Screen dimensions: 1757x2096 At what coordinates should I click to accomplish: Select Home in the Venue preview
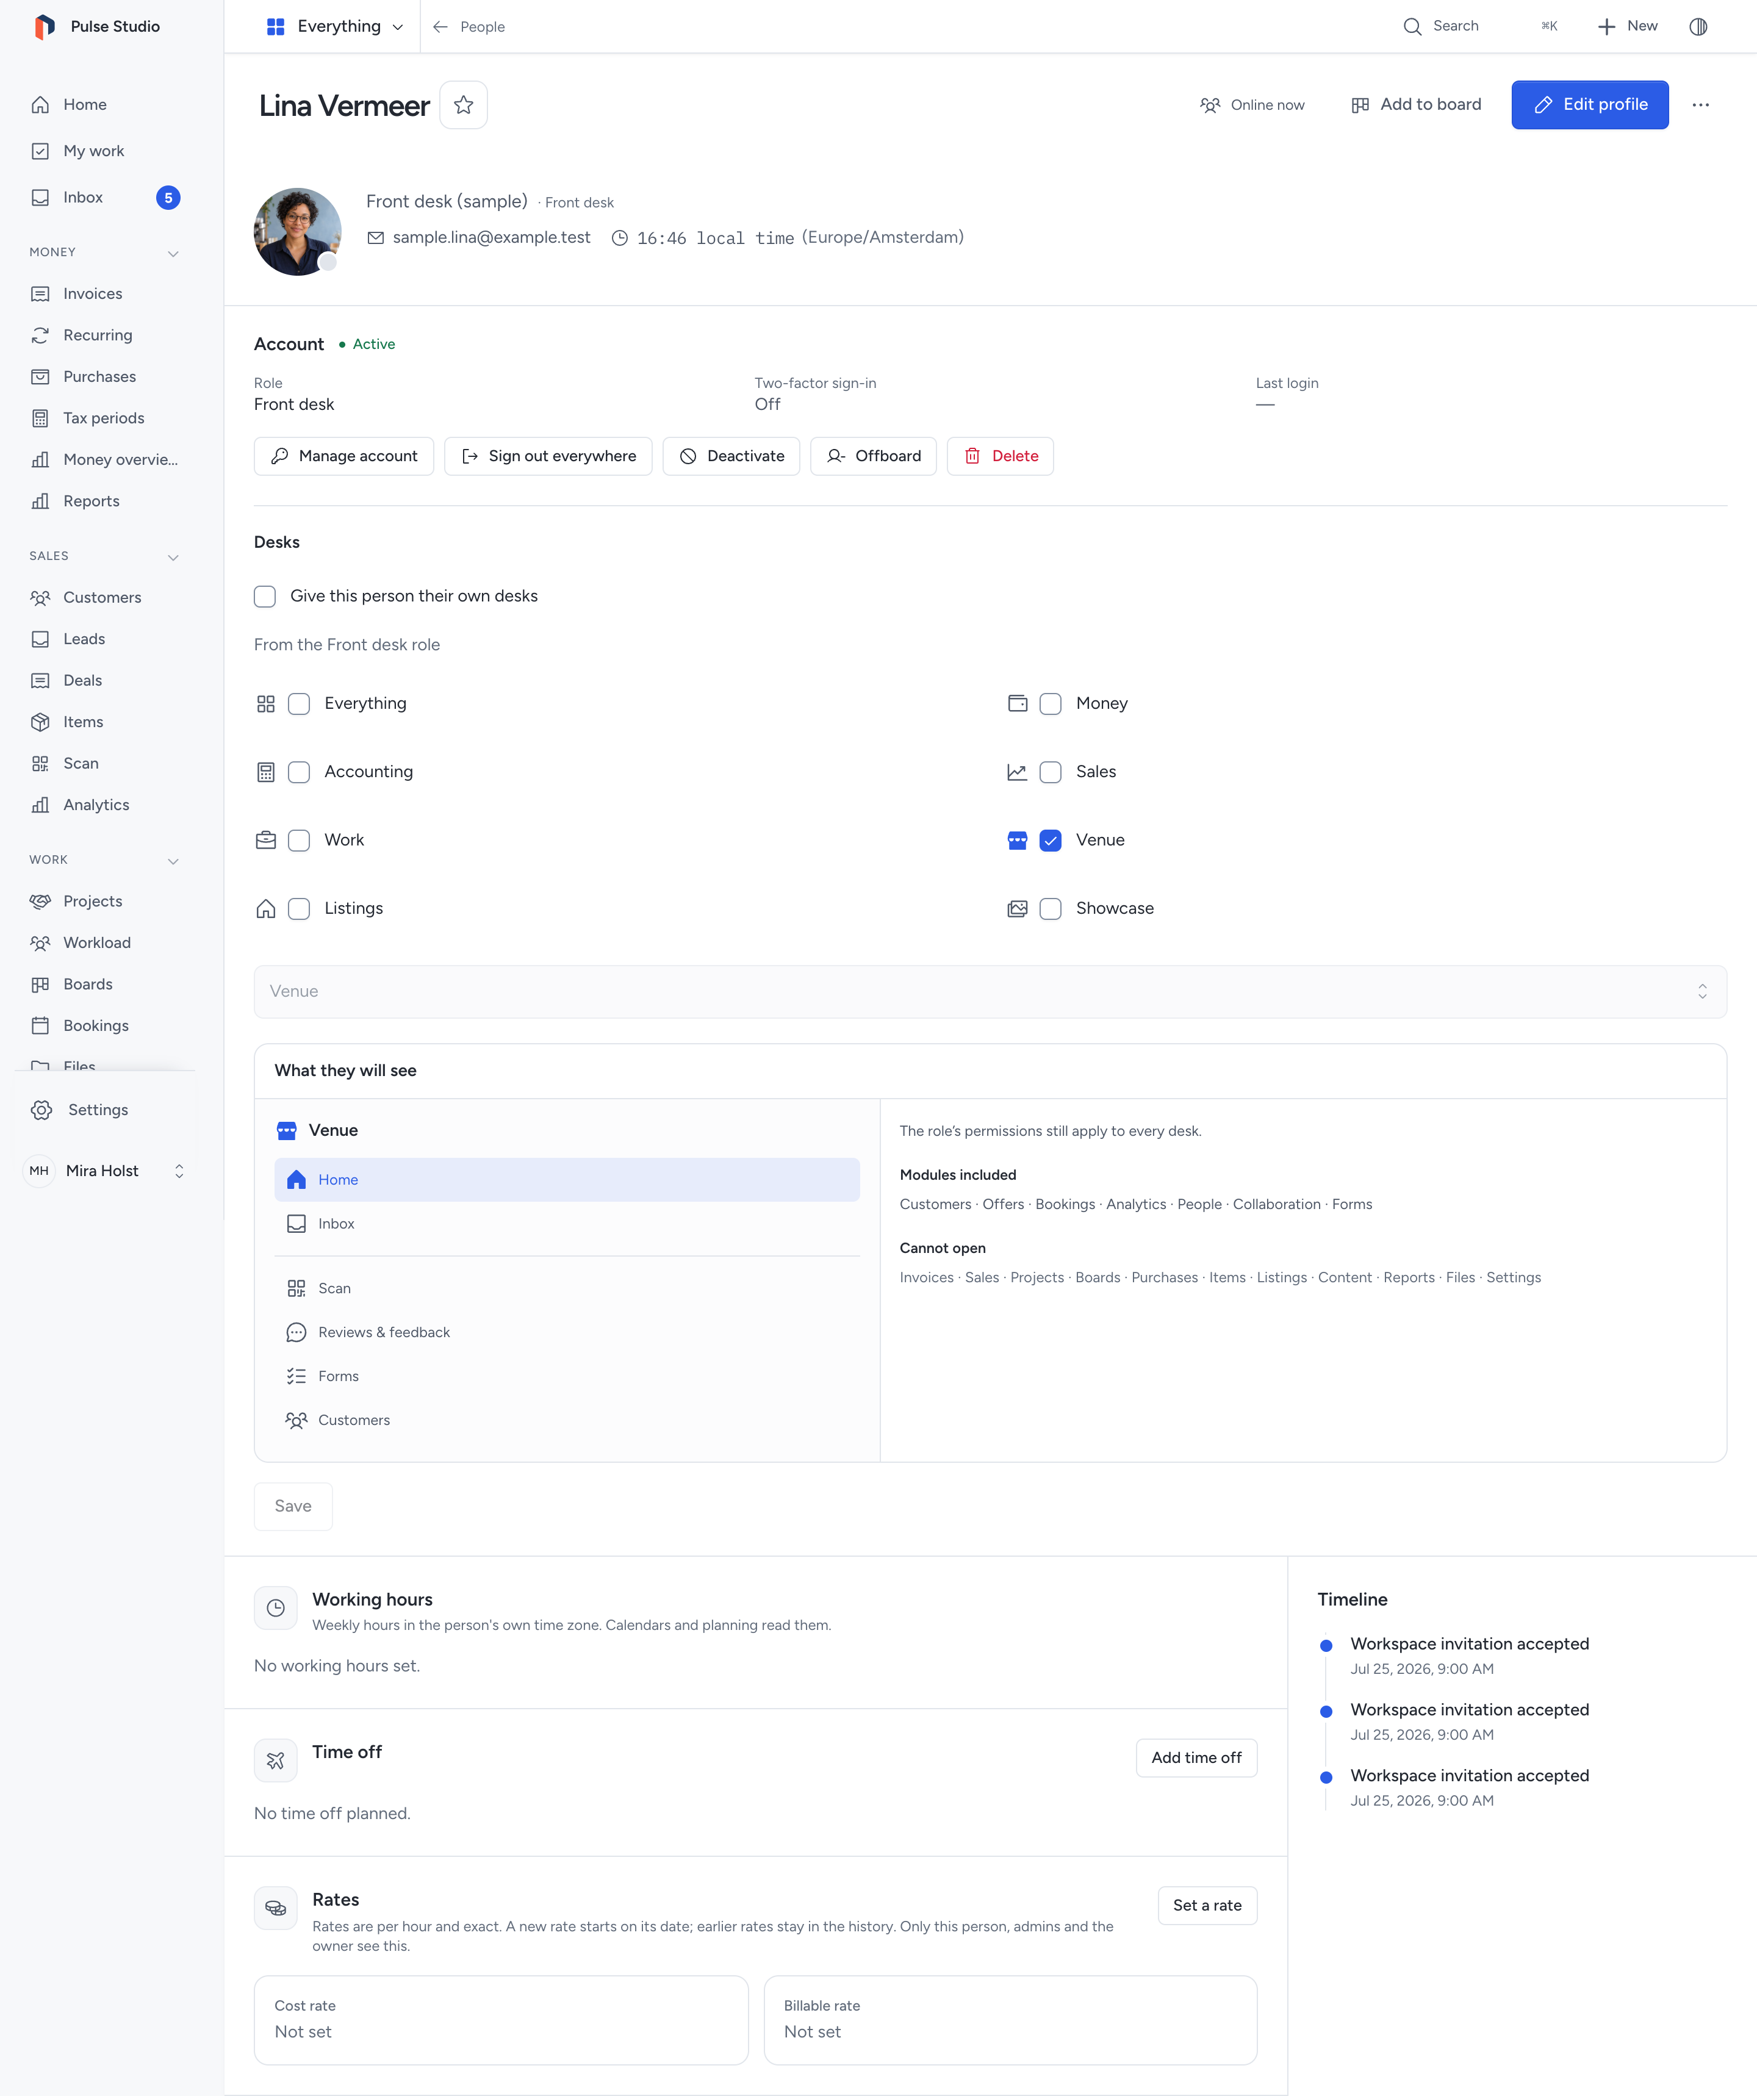pyautogui.click(x=567, y=1180)
